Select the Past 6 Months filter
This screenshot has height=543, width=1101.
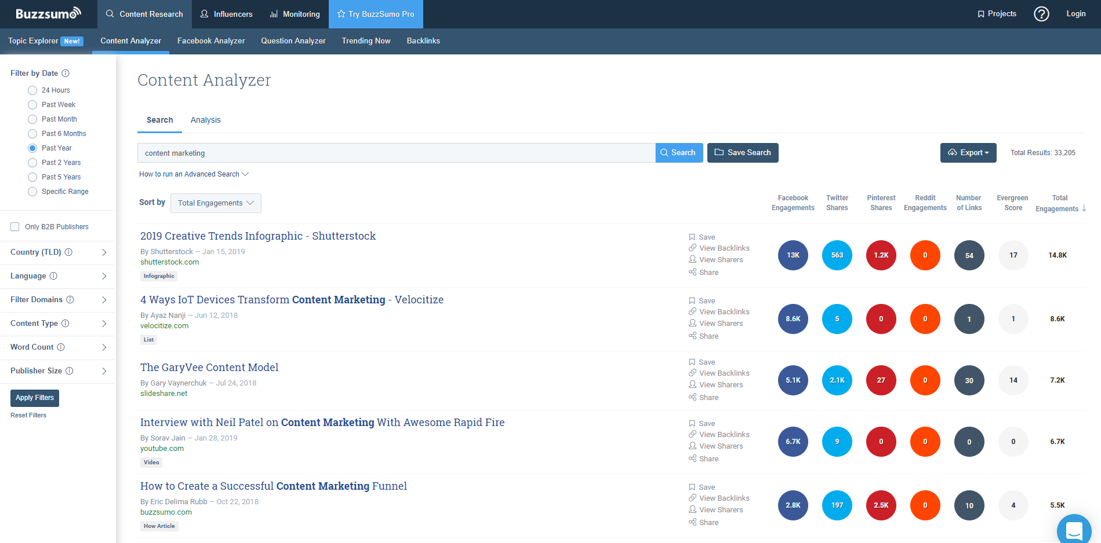(x=32, y=134)
